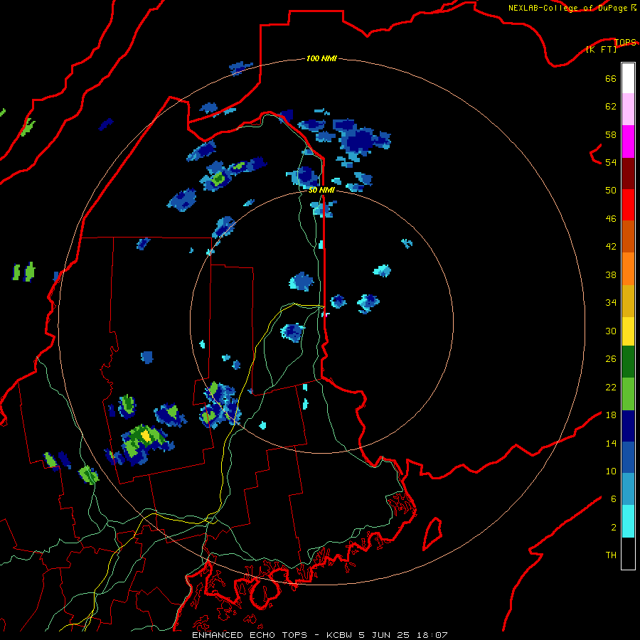
Task: Click the "6" legend value
Action: click(614, 499)
